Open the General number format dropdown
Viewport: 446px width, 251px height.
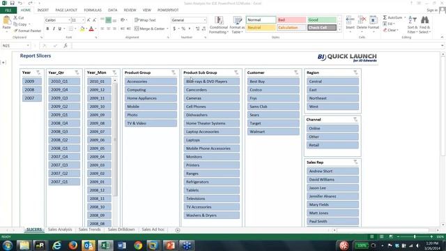[204, 20]
